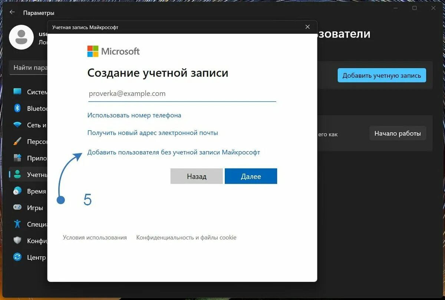The height and width of the screenshot is (300, 445).
Task: Click the back arrow next to Параметры
Action: pos(11,12)
